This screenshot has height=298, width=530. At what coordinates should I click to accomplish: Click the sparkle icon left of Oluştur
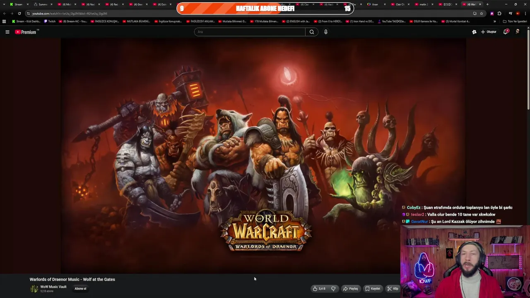pos(474,32)
